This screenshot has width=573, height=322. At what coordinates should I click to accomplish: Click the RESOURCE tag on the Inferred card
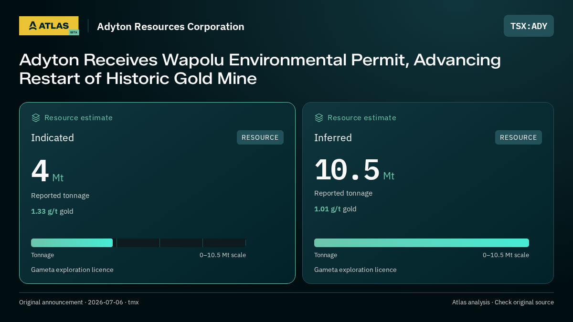pyautogui.click(x=519, y=137)
